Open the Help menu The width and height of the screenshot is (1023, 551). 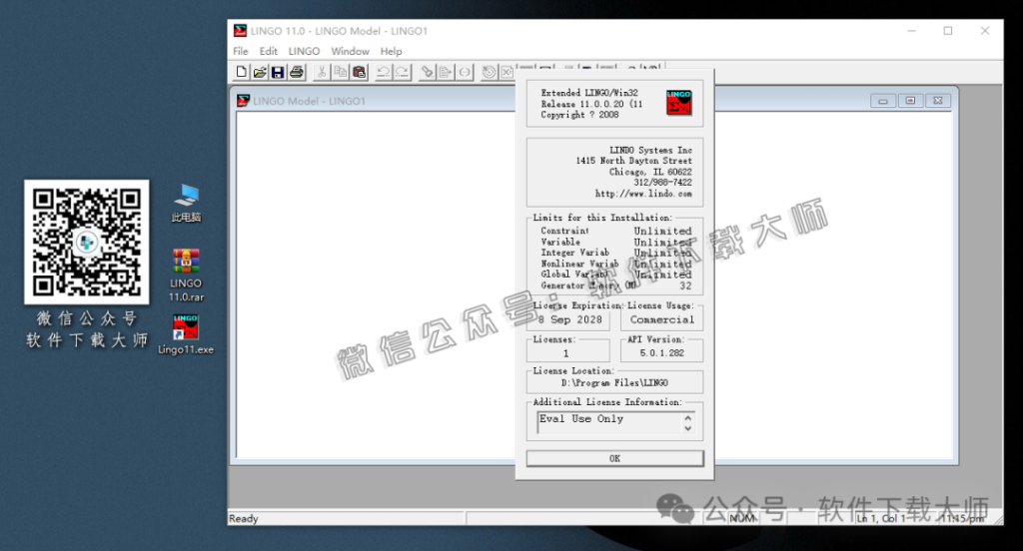click(391, 51)
